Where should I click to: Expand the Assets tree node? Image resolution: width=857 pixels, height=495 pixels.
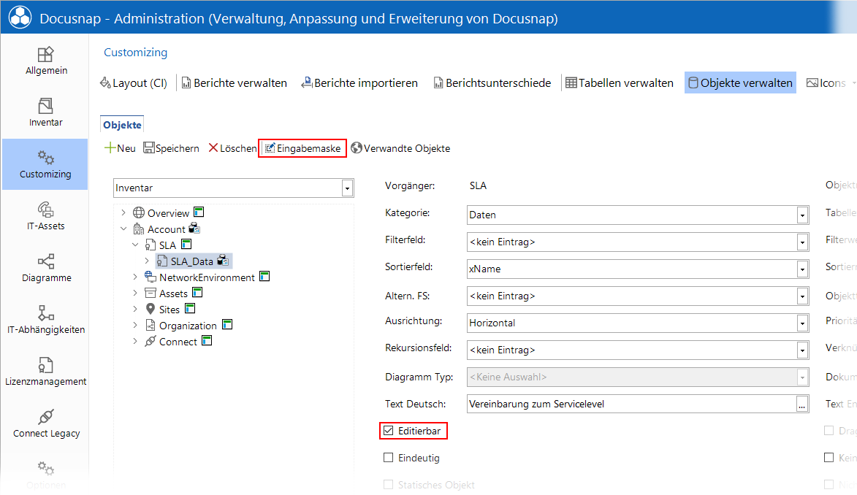click(135, 293)
